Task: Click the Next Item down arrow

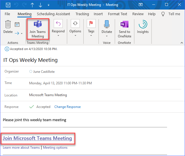Action: 41,5
